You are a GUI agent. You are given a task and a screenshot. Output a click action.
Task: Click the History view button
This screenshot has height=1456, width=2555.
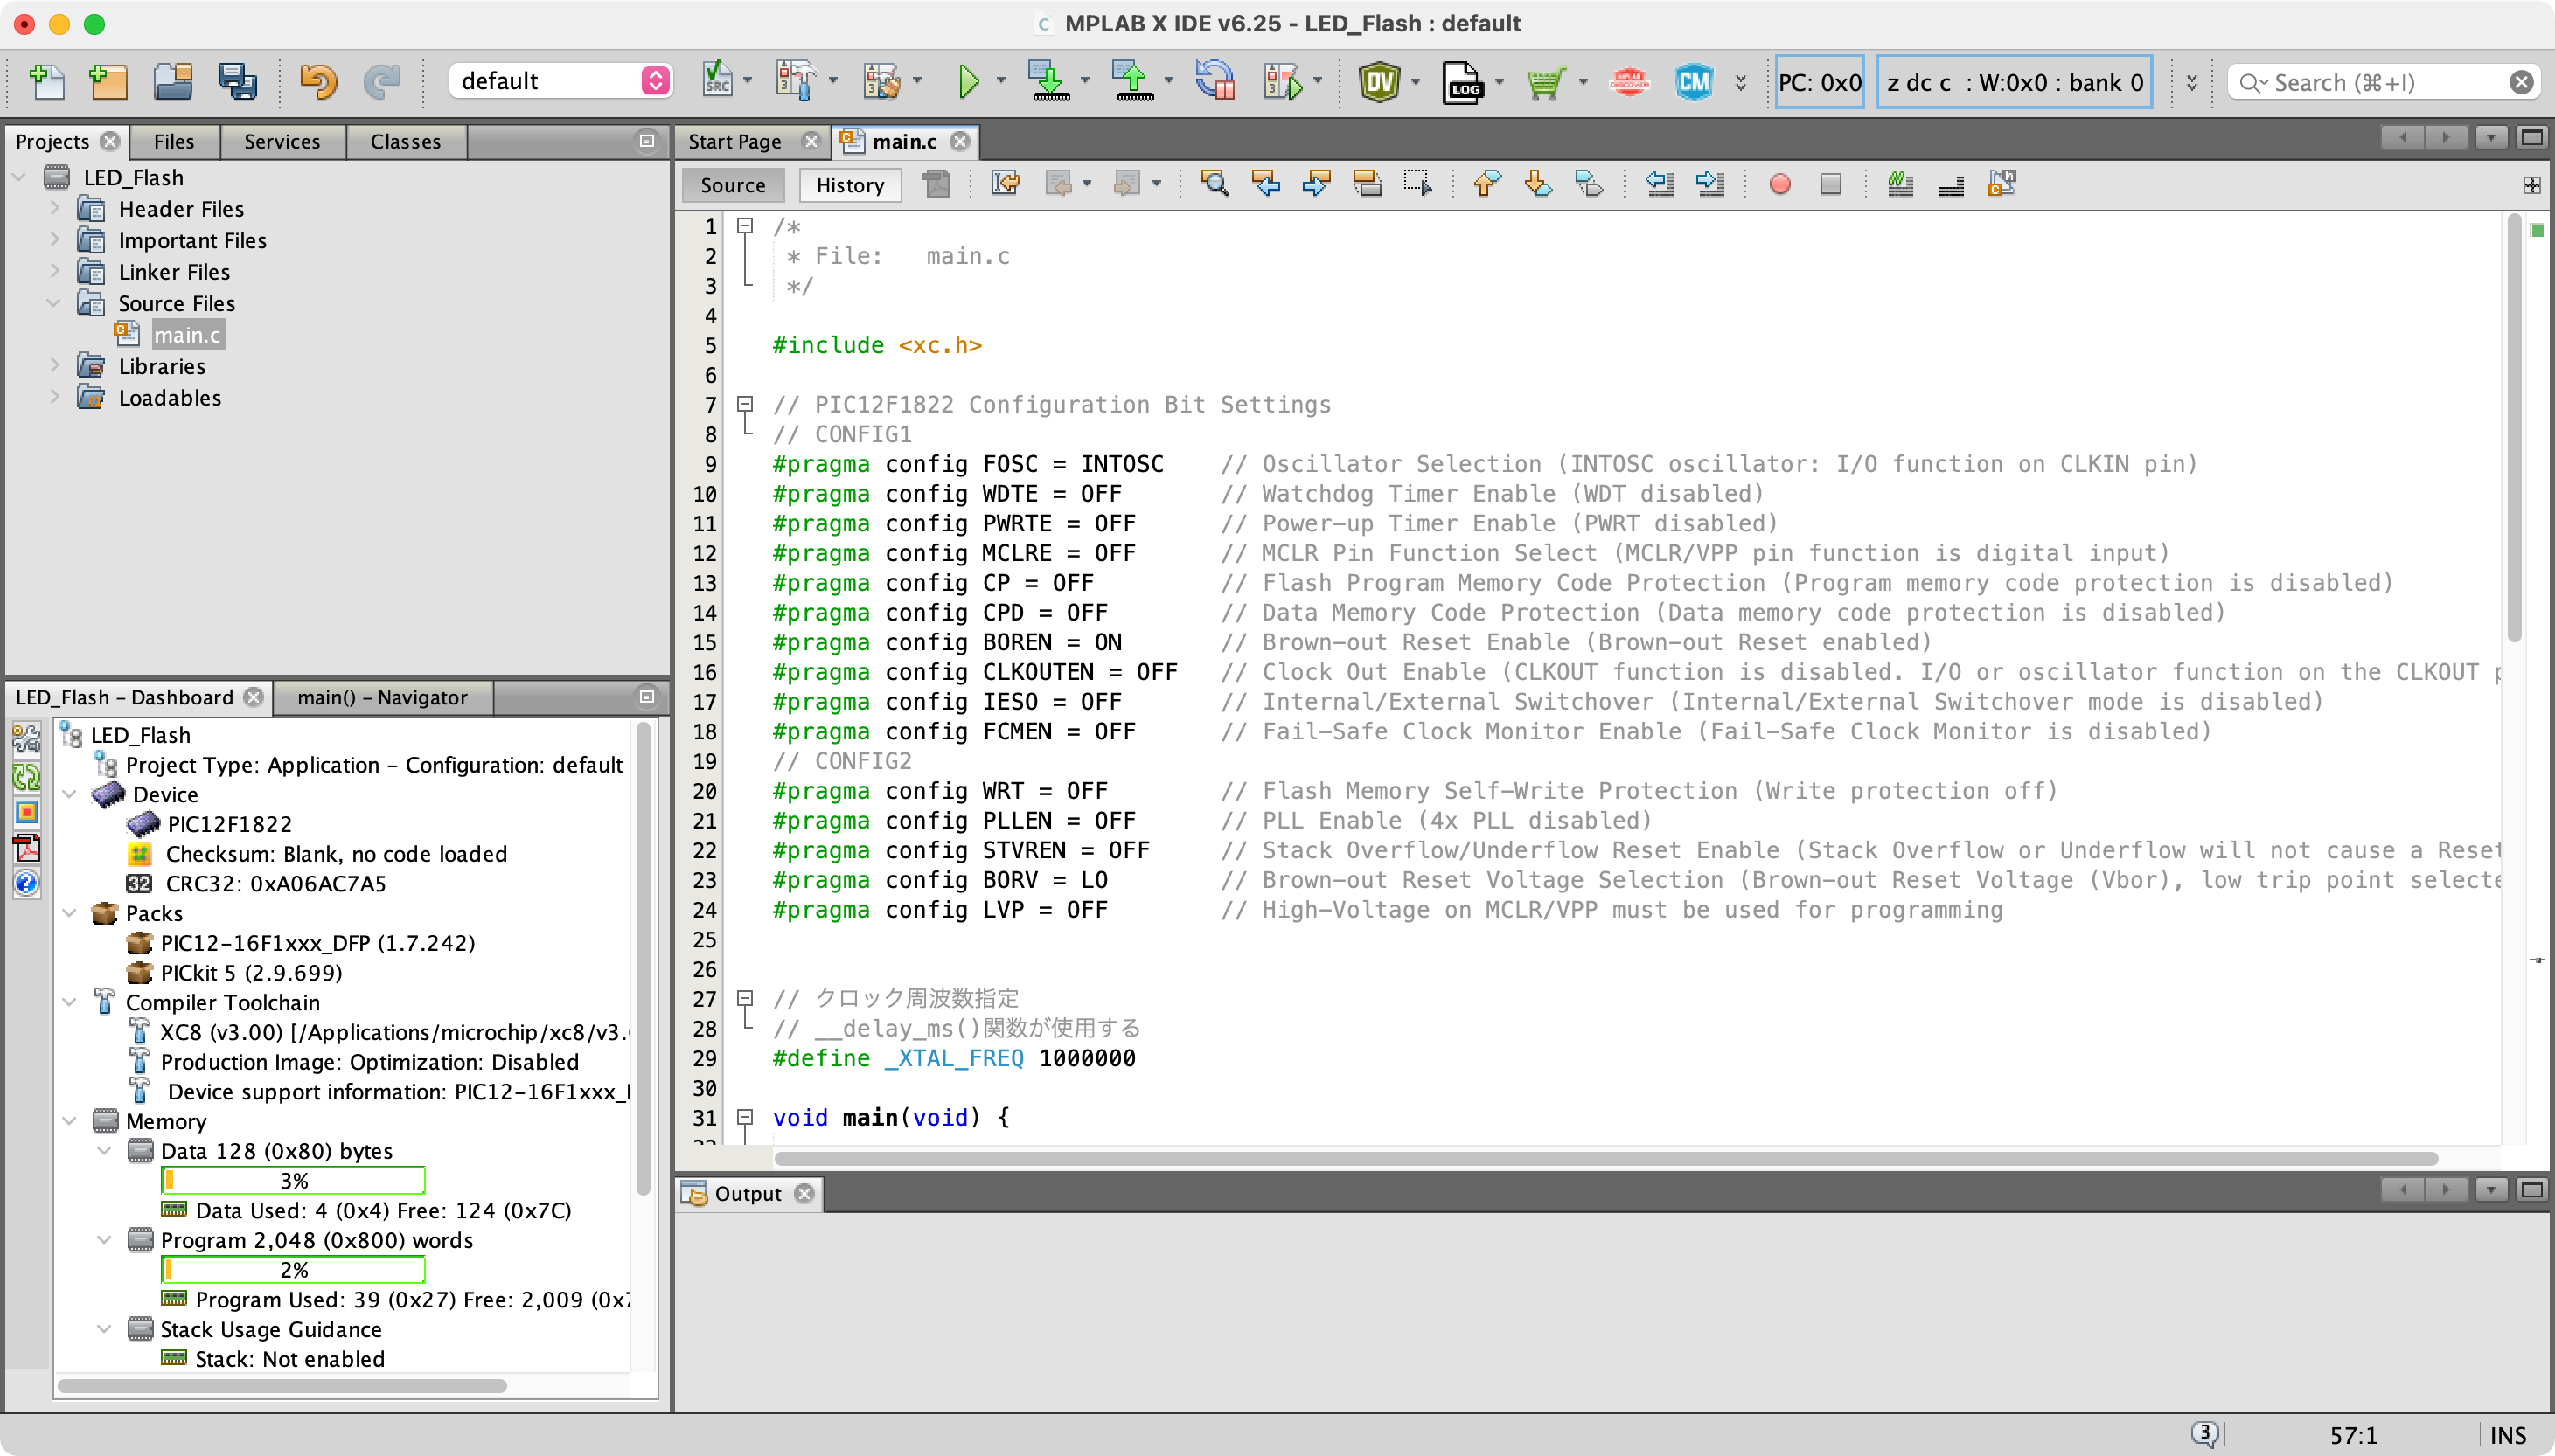tap(850, 185)
